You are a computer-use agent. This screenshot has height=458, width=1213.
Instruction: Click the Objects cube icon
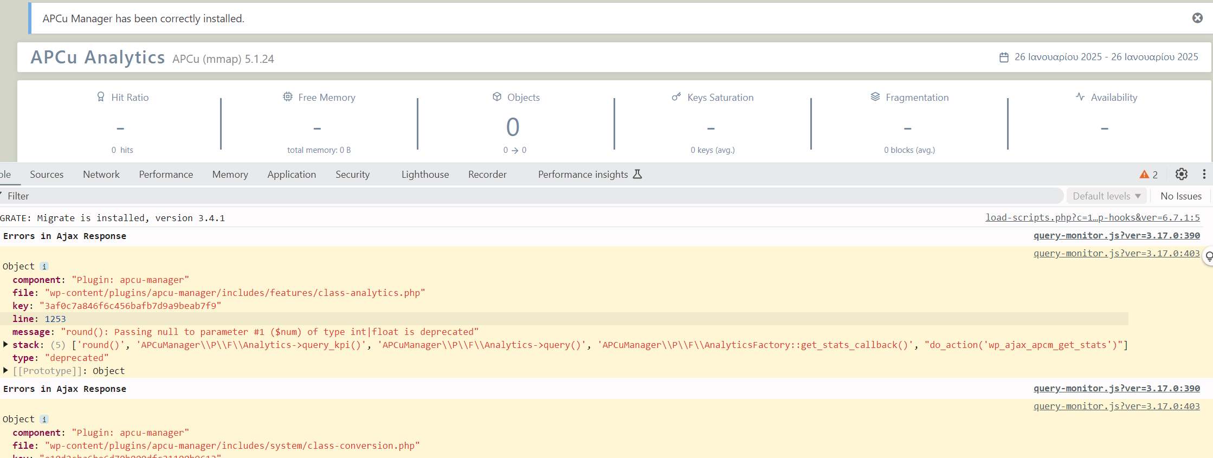coord(497,96)
